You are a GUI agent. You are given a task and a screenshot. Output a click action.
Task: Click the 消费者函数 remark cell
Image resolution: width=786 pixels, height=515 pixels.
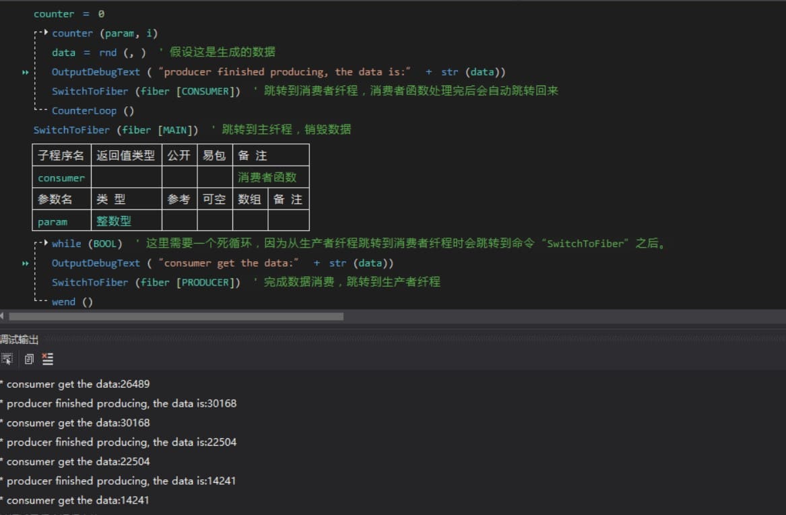(x=271, y=178)
